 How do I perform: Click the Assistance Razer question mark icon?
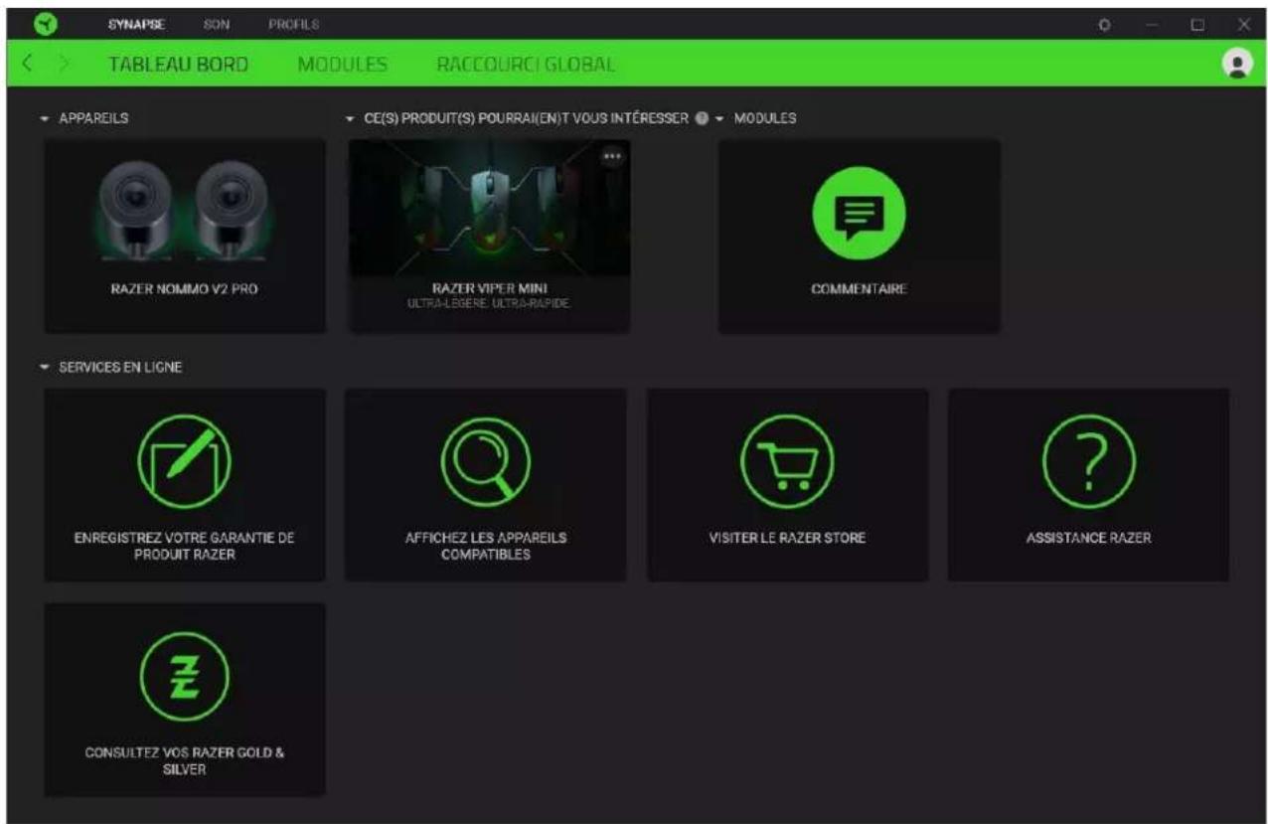pyautogui.click(x=1088, y=461)
